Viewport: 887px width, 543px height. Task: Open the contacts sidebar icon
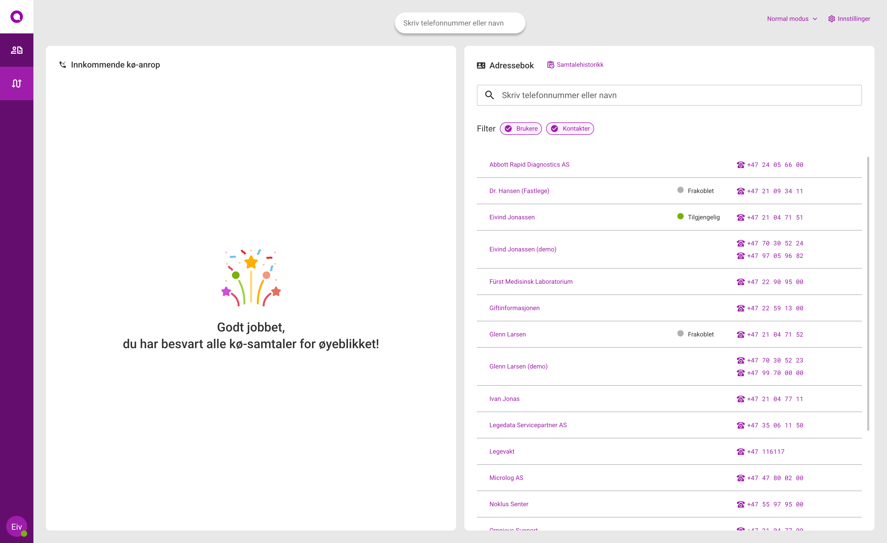pyautogui.click(x=16, y=50)
